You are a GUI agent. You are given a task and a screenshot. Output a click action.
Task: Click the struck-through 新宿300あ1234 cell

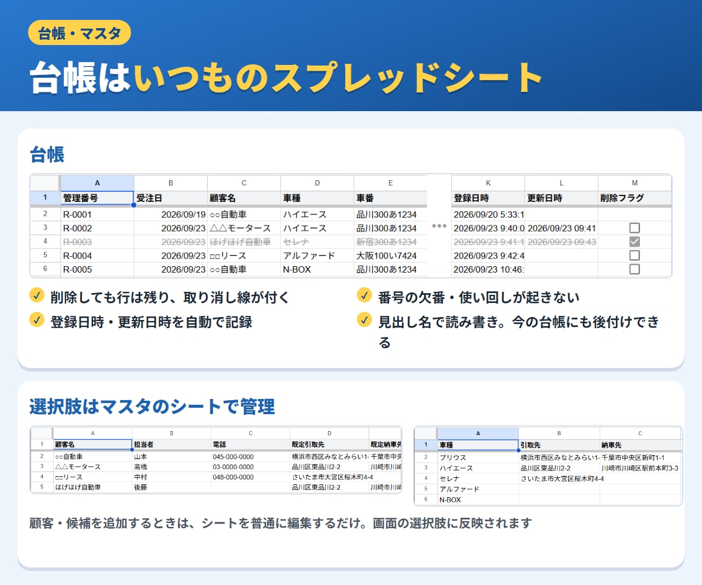(390, 242)
